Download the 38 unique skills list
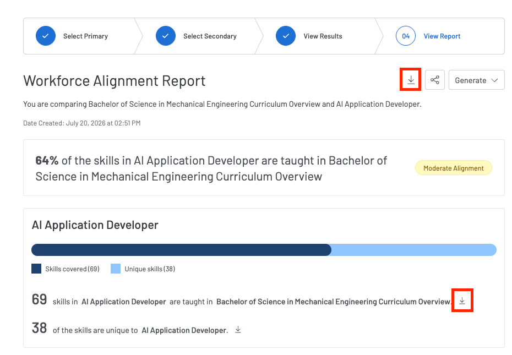512x355 pixels. point(238,330)
